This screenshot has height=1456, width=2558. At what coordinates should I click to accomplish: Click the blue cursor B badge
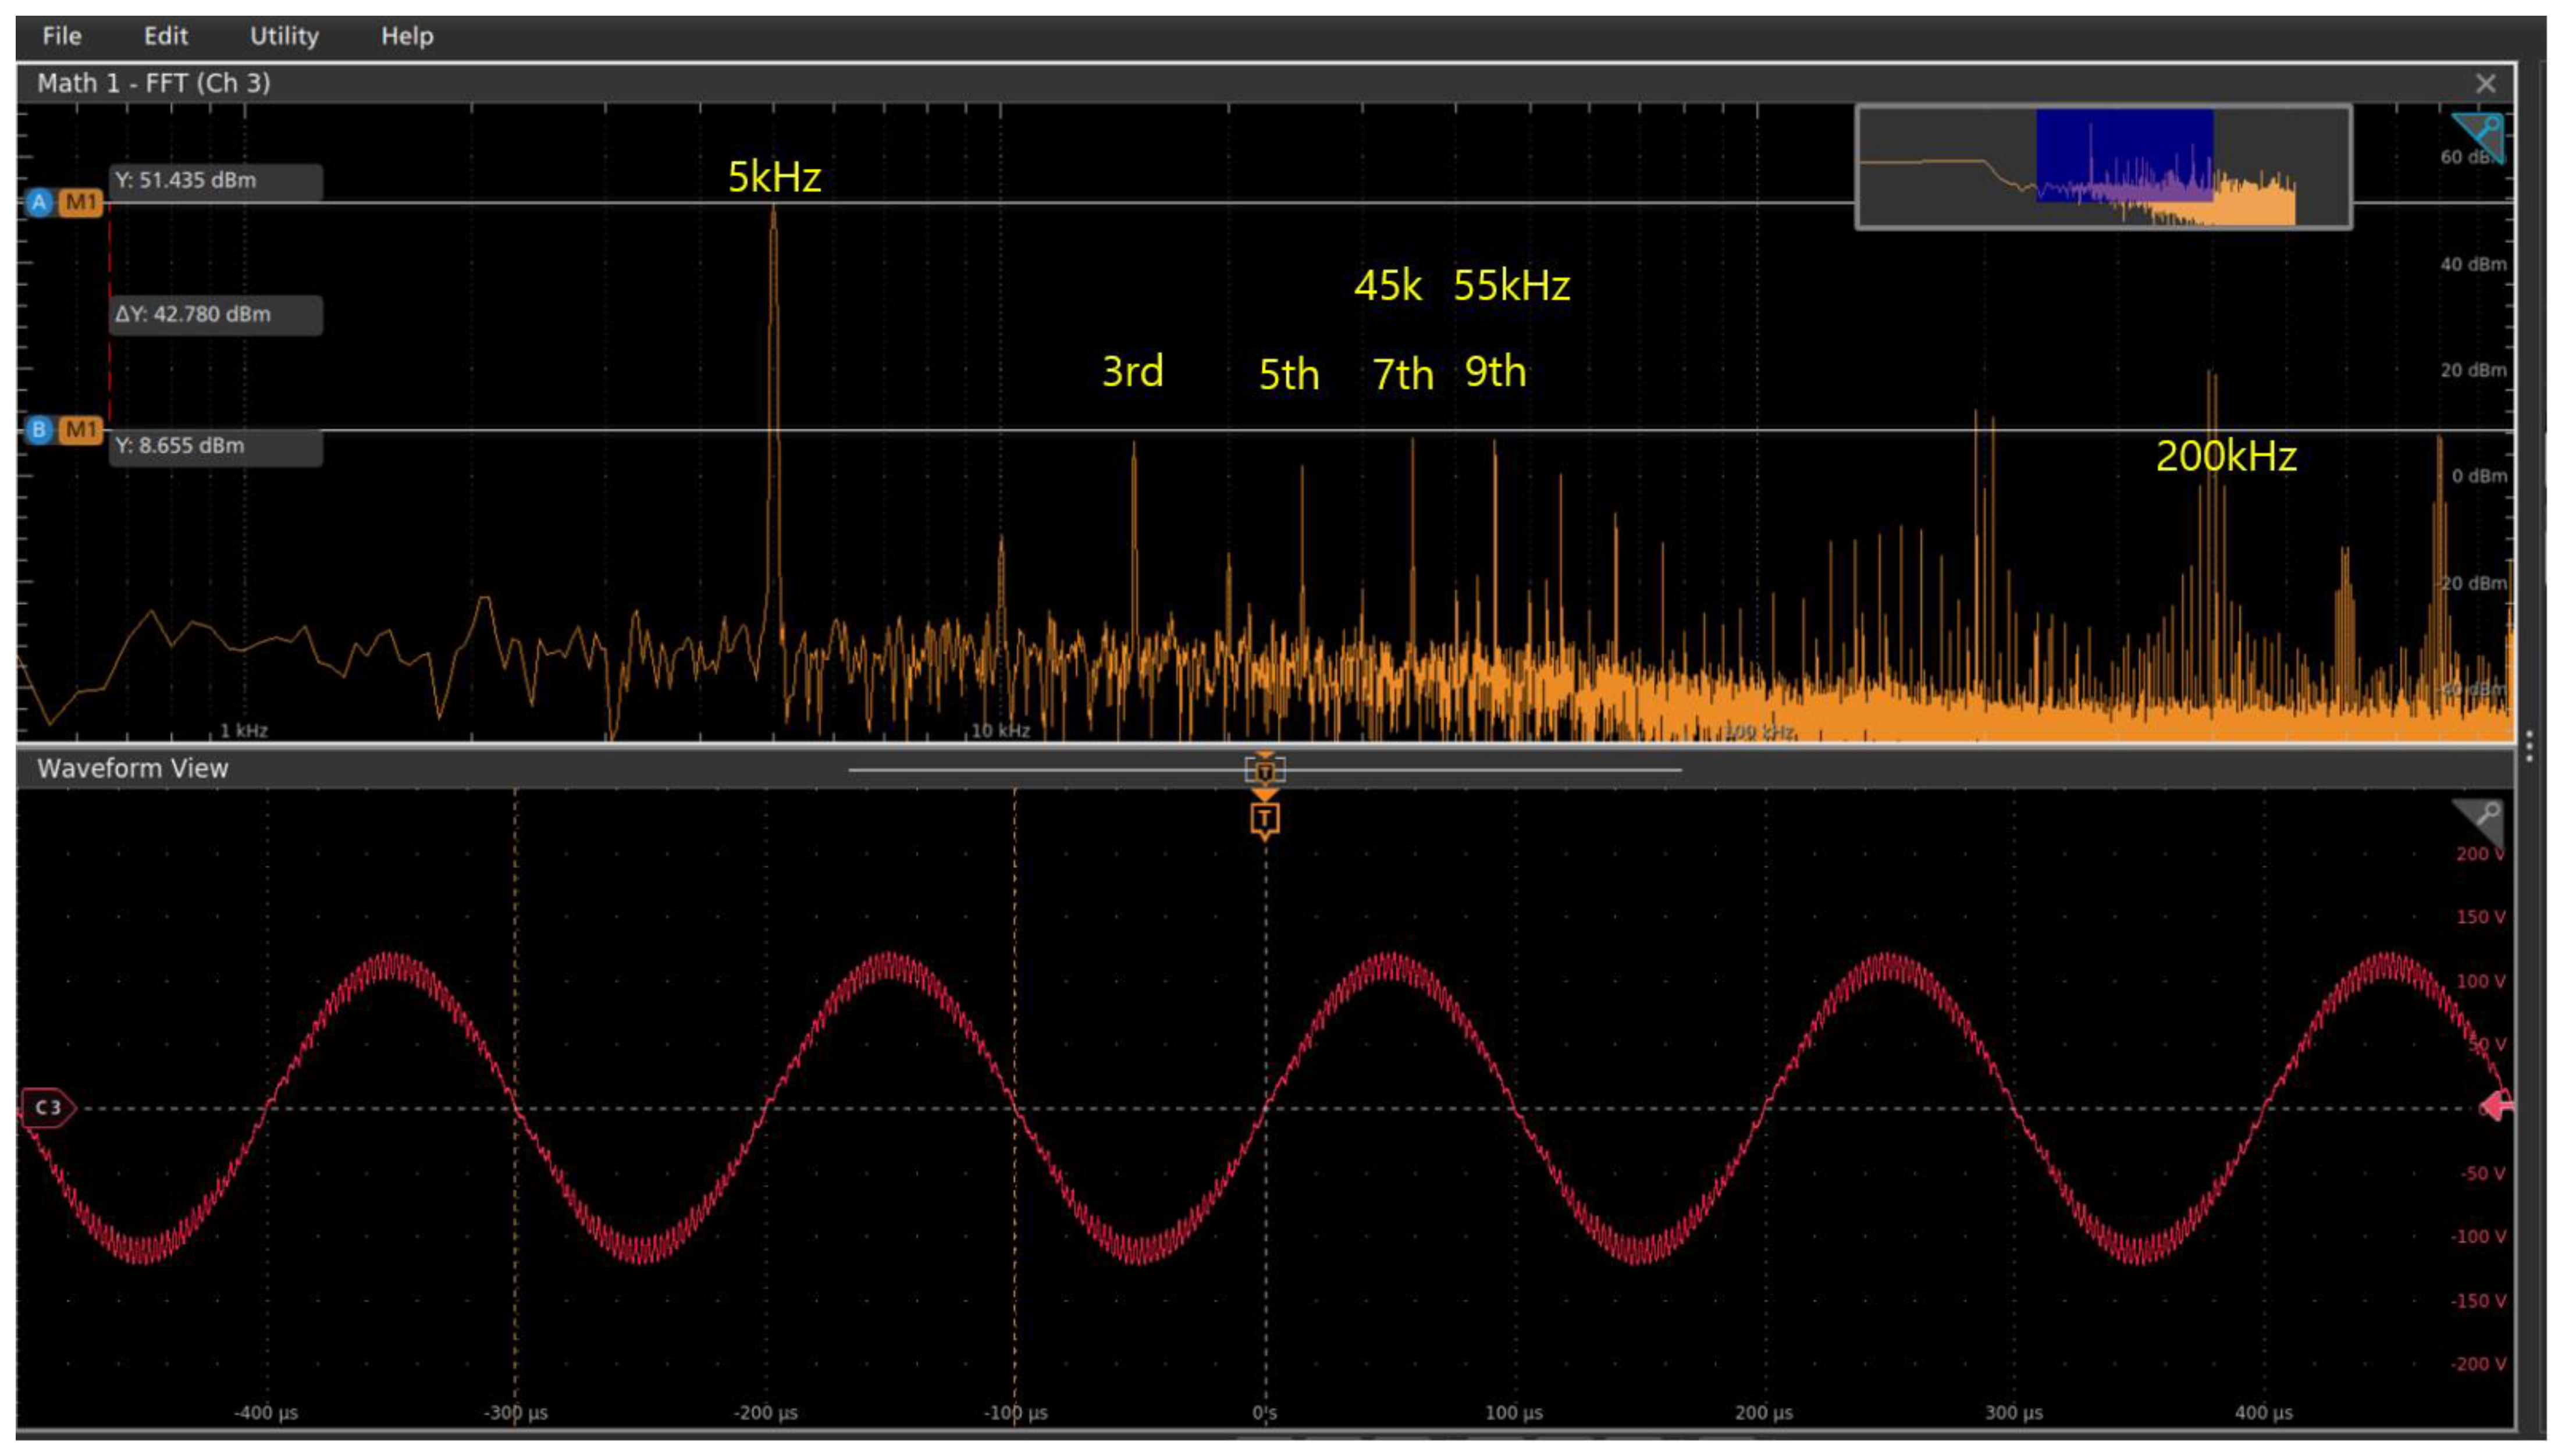point(39,430)
